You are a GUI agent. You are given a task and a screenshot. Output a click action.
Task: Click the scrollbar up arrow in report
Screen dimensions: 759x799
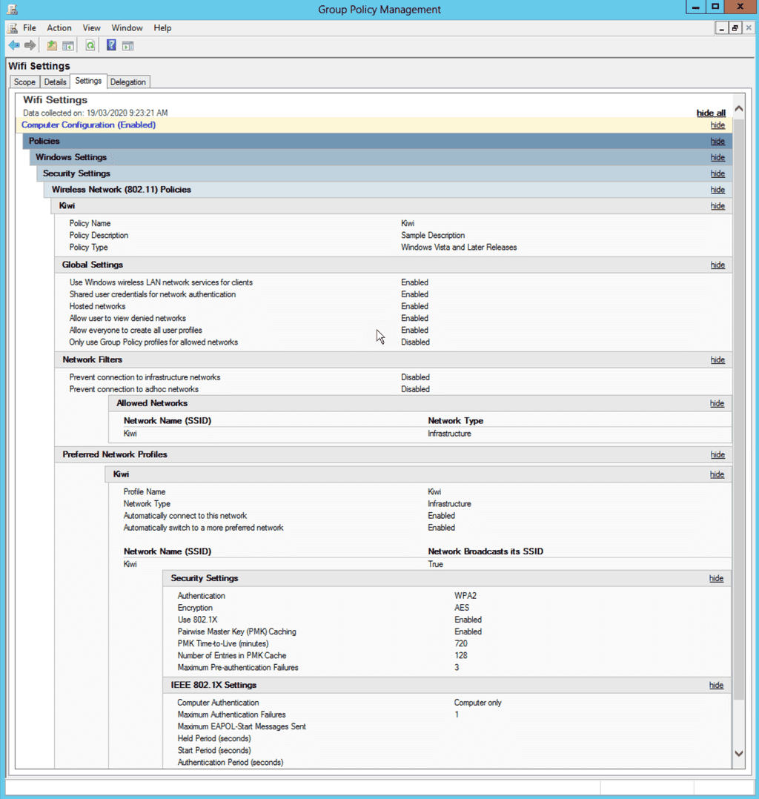coord(738,108)
